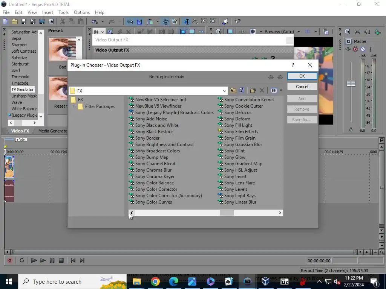Open the Preview (Auto) quality dropdown arrow
Viewport: 386px width, 289px height.
click(299, 32)
